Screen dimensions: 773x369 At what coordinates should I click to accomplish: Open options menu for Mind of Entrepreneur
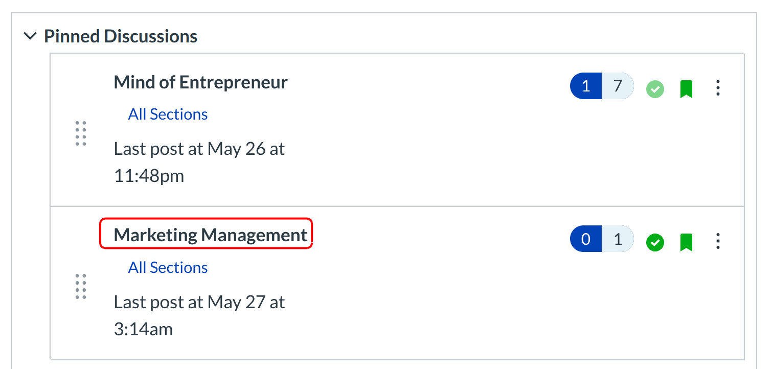718,88
